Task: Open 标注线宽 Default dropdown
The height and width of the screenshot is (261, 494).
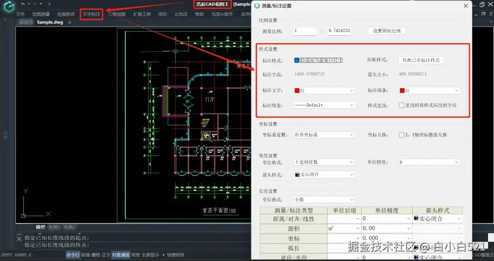Action: point(324,105)
